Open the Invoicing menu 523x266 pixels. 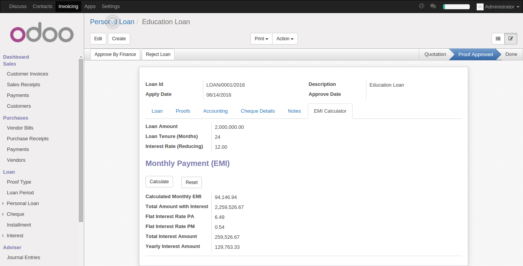[69, 7]
